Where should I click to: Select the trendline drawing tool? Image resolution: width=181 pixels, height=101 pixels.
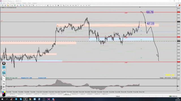coord(45,5)
